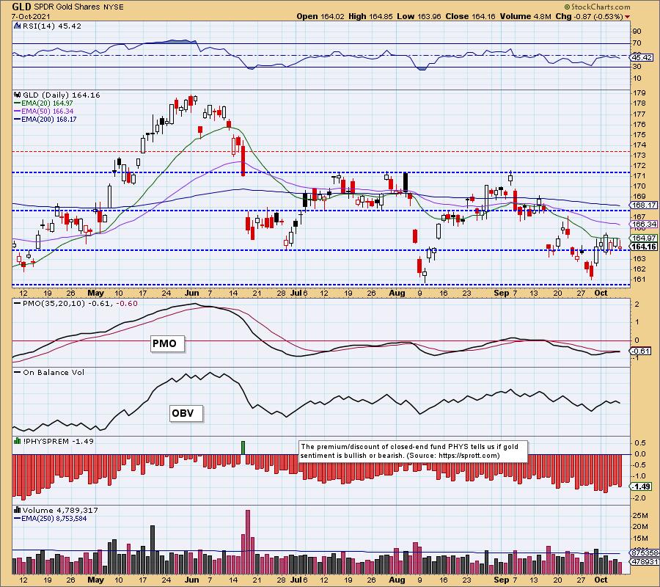Click the High 164.85 value
This screenshot has height=587, width=660.
370,16
